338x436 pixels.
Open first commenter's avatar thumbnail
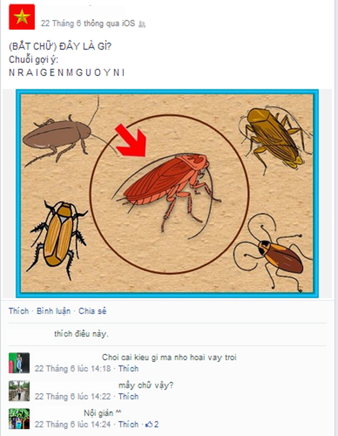coord(19,363)
